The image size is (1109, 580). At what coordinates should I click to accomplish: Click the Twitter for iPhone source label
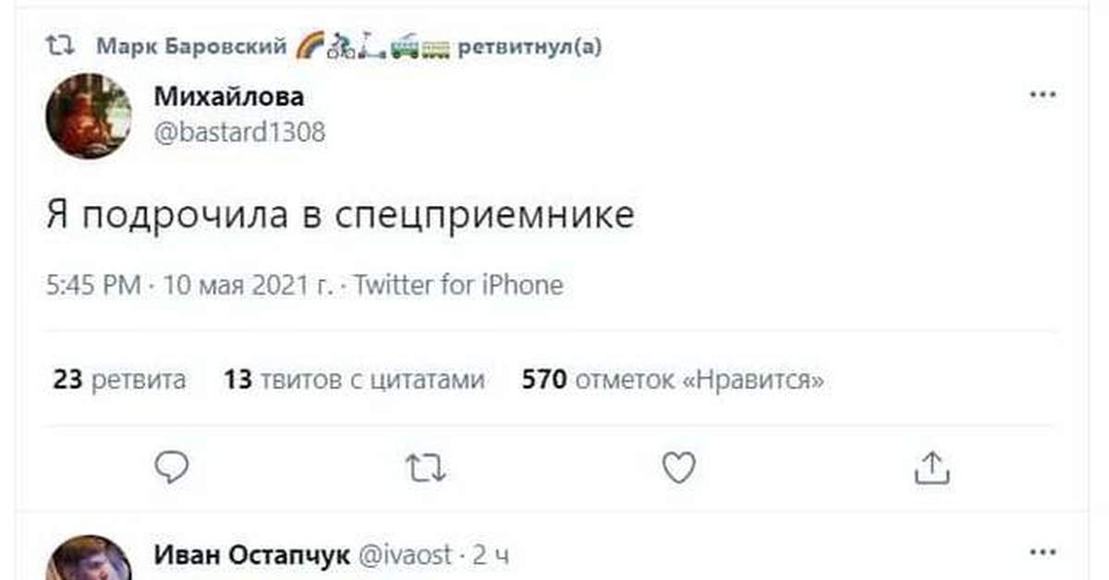click(x=458, y=285)
